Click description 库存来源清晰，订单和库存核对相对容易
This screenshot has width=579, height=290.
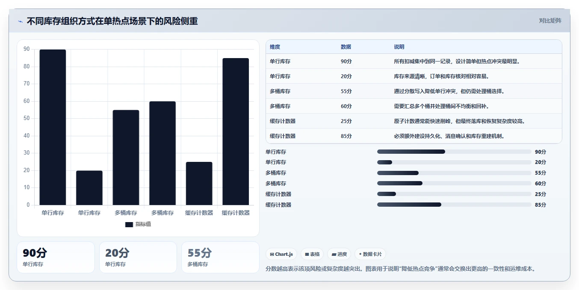[x=441, y=76]
